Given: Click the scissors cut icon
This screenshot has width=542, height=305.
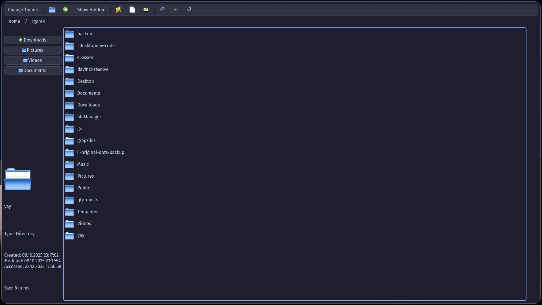Looking at the screenshot, I should coord(176,10).
